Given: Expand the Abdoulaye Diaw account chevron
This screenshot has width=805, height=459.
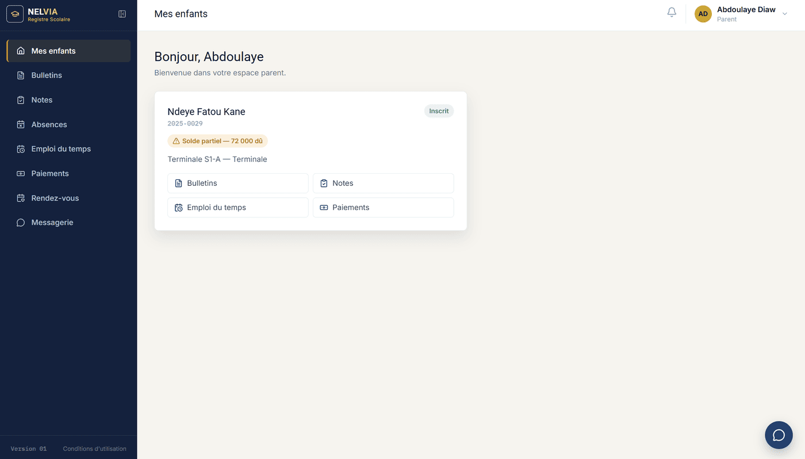Looking at the screenshot, I should [785, 14].
